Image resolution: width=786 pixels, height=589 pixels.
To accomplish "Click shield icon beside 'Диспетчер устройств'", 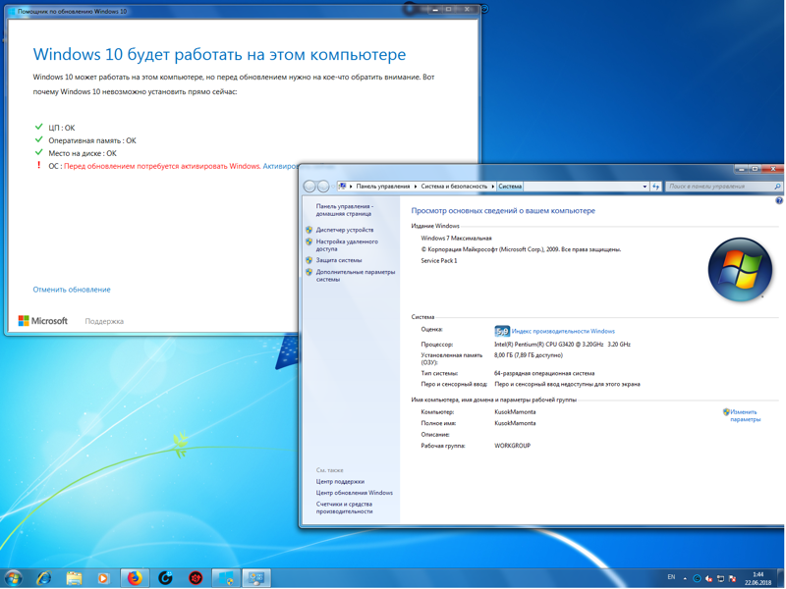I will [309, 230].
